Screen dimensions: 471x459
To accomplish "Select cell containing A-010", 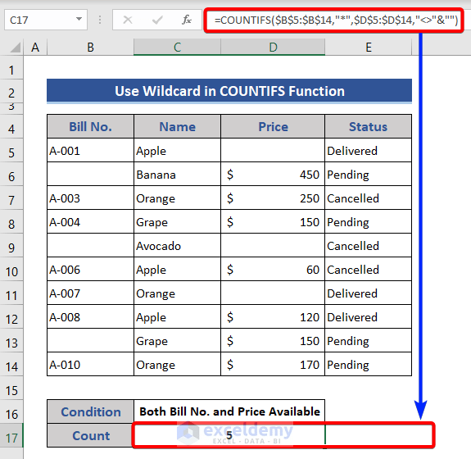I will click(x=90, y=364).
